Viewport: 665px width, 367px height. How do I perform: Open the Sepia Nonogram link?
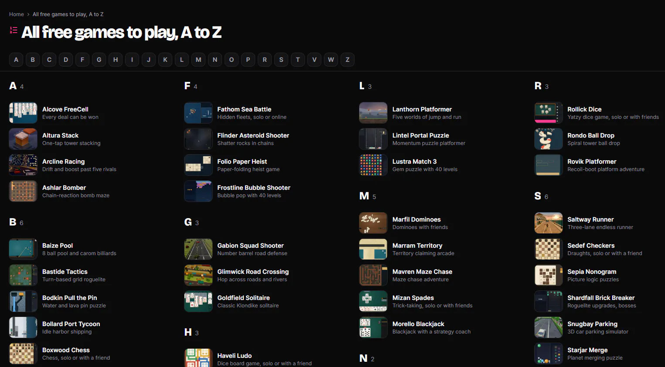(x=592, y=272)
